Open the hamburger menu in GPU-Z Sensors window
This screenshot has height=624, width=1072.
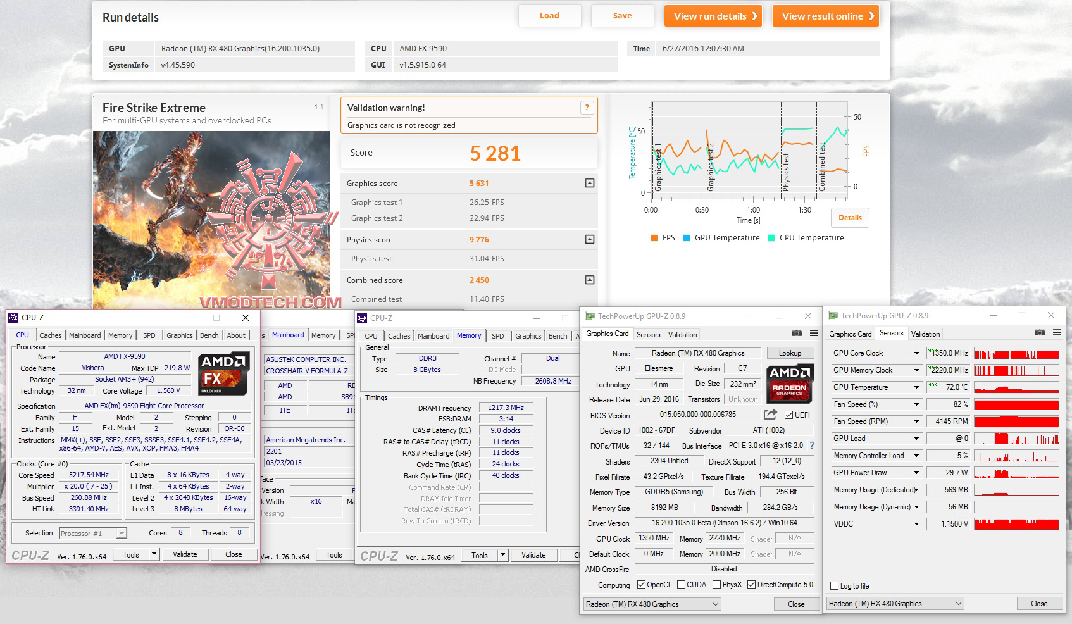click(1057, 333)
